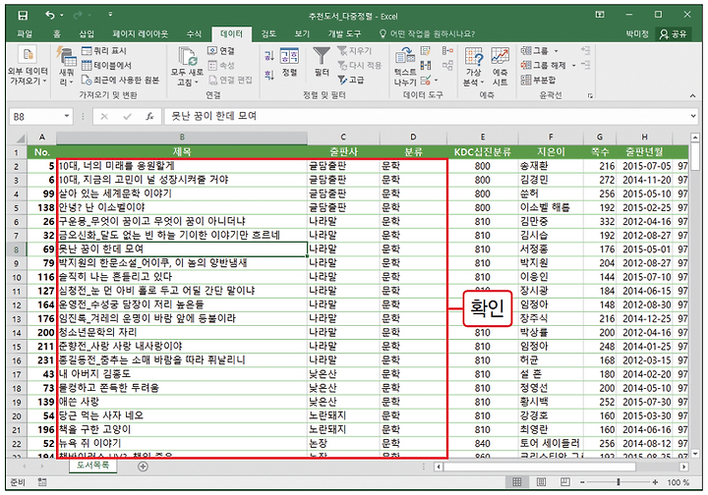Switch to the 삽입 tab

87,33
